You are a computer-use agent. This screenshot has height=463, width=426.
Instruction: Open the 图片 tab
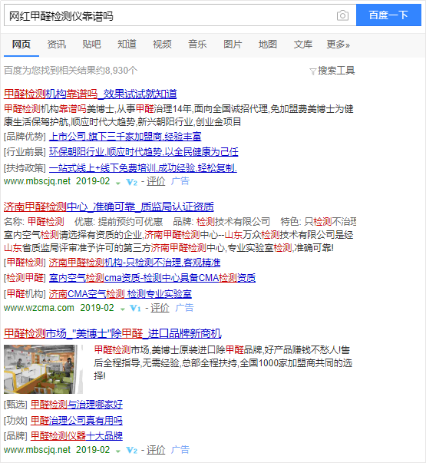click(x=233, y=45)
